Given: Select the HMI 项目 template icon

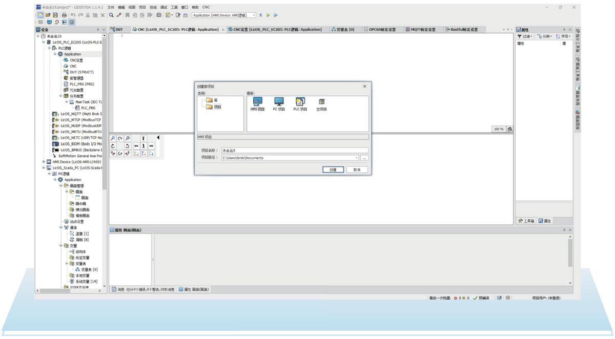Looking at the screenshot, I should [x=256, y=101].
